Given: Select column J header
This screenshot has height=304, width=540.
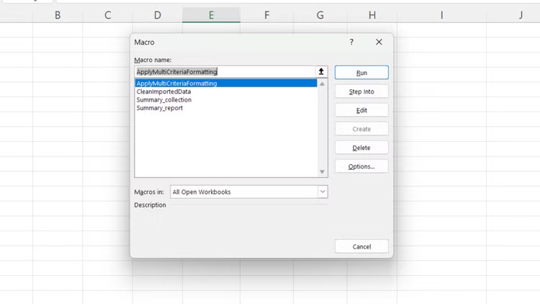Looking at the screenshot, I should point(513,15).
